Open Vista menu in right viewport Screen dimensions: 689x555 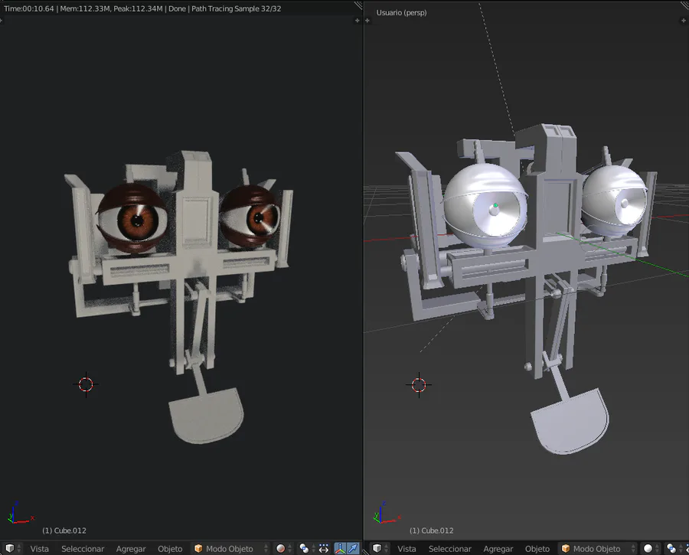coord(407,549)
